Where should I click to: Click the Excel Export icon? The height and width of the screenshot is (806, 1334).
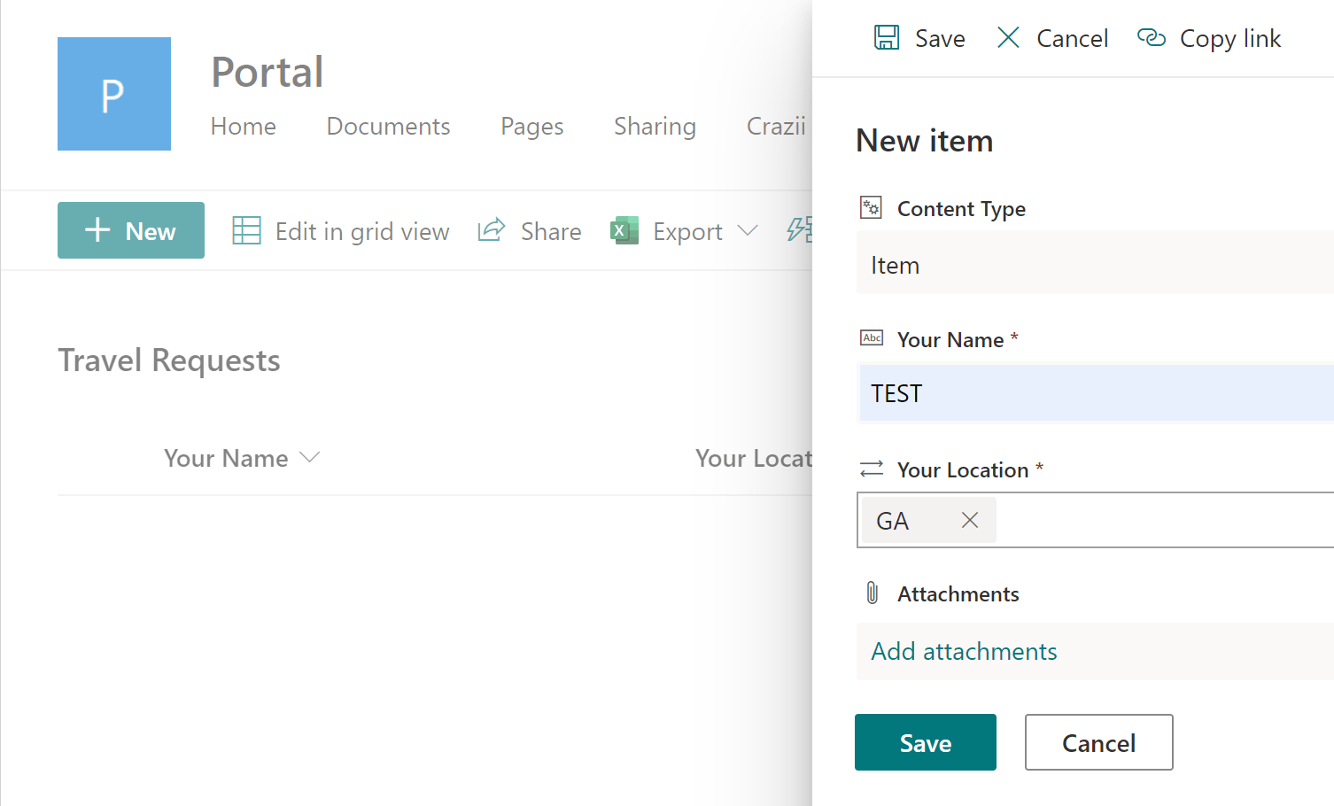(624, 231)
